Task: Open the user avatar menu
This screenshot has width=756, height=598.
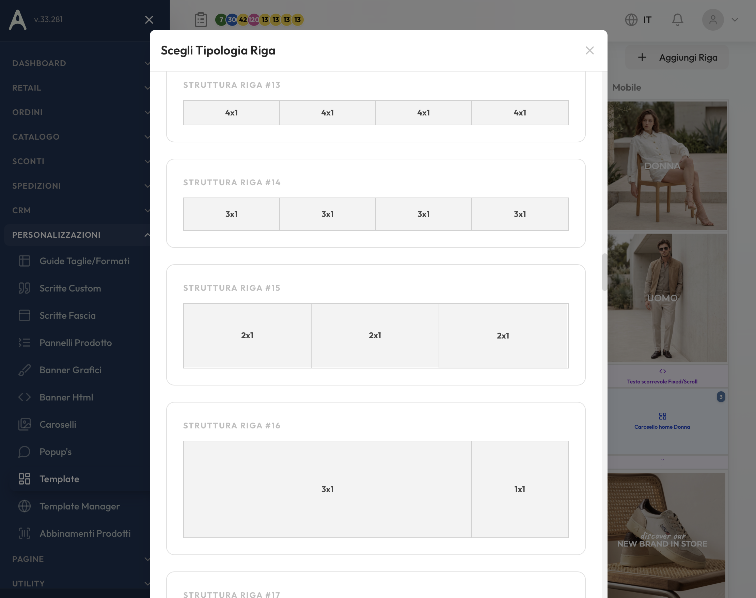Action: pos(713,20)
